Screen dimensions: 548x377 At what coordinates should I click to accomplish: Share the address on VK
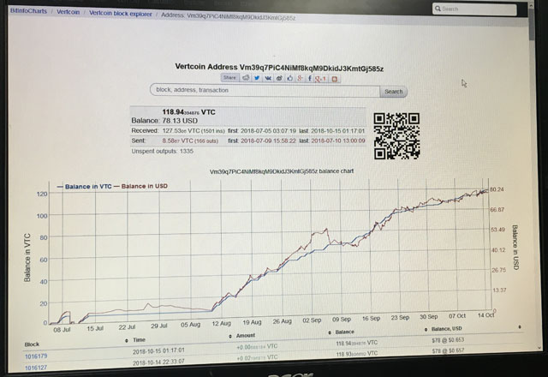pyautogui.click(x=268, y=78)
